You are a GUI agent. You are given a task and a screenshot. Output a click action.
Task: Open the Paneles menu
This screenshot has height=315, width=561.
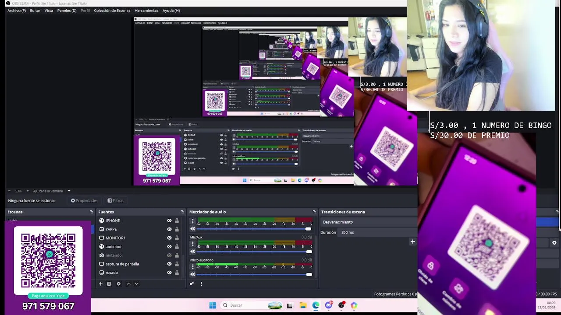click(x=67, y=10)
